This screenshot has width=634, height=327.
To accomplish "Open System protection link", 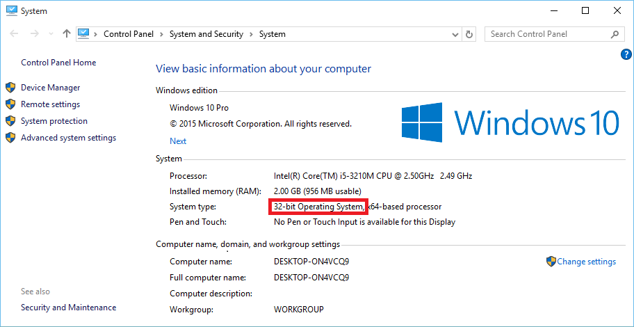I will pos(54,121).
